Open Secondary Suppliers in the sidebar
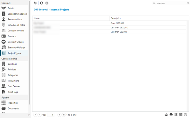 (x=18, y=14)
